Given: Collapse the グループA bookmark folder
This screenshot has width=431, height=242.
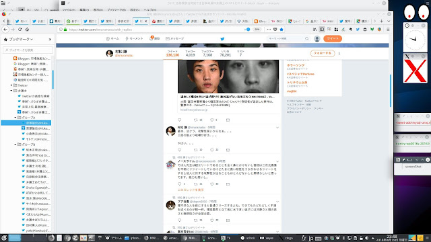Looking at the screenshot, I should tap(15, 118).
